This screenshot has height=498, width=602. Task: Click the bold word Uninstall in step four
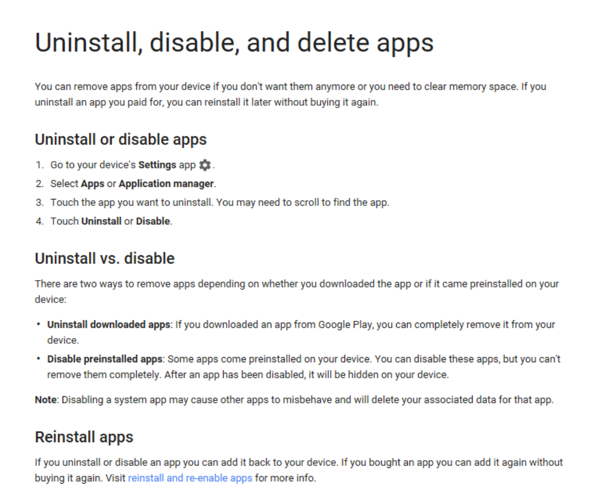[101, 221]
